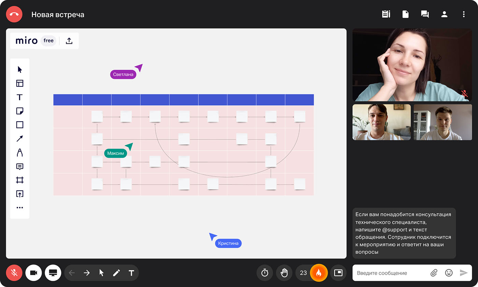Image resolution: width=478 pixels, height=287 pixels.
Task: Select the pointer tool in the bottom toolbar
Action: tap(101, 273)
